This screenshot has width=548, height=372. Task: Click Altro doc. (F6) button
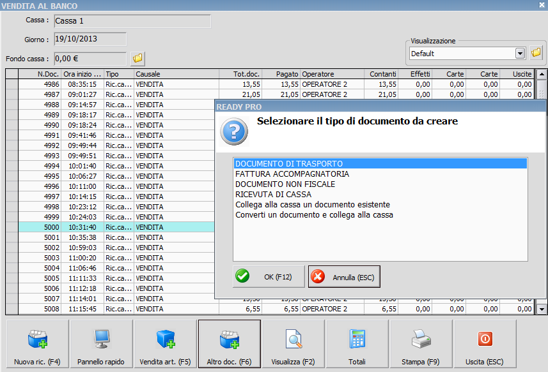[230, 344]
